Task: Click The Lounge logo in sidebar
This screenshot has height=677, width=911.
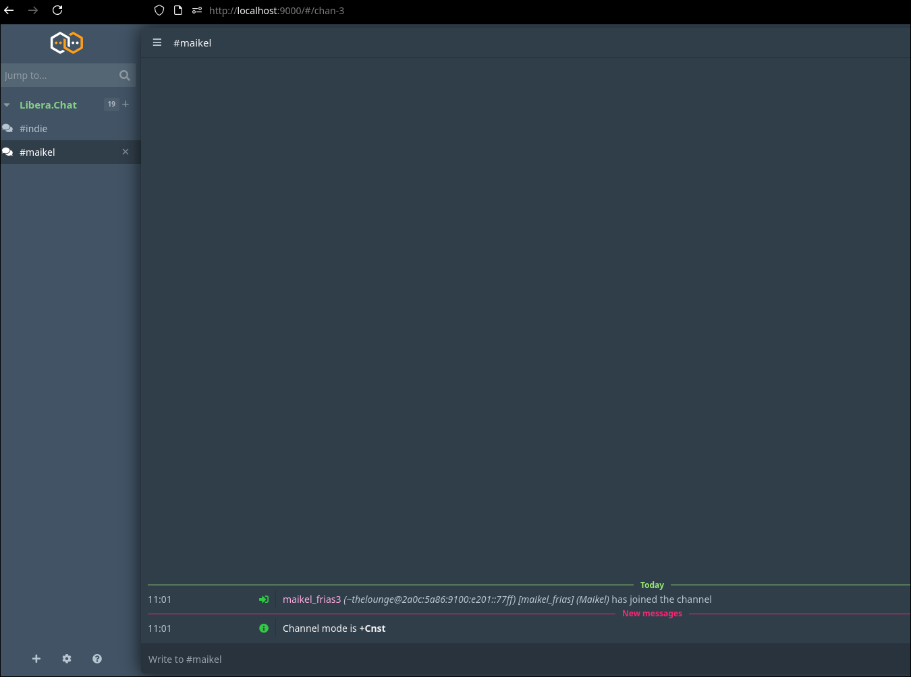Action: 67,43
